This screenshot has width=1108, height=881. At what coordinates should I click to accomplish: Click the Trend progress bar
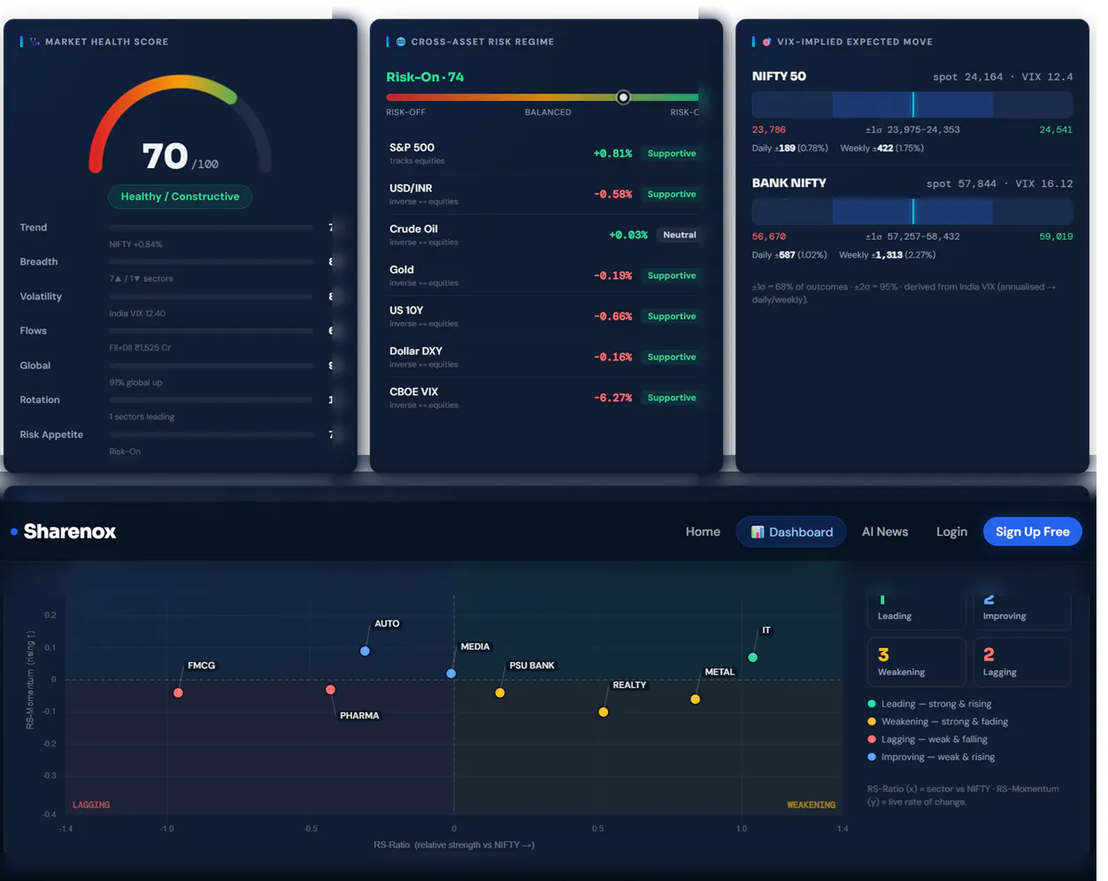[x=211, y=228]
